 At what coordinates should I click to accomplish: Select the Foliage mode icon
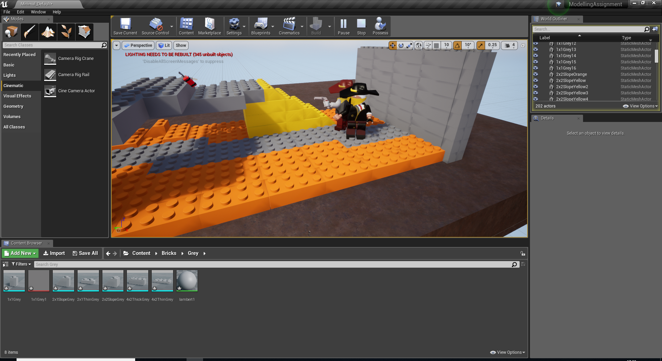pos(66,32)
